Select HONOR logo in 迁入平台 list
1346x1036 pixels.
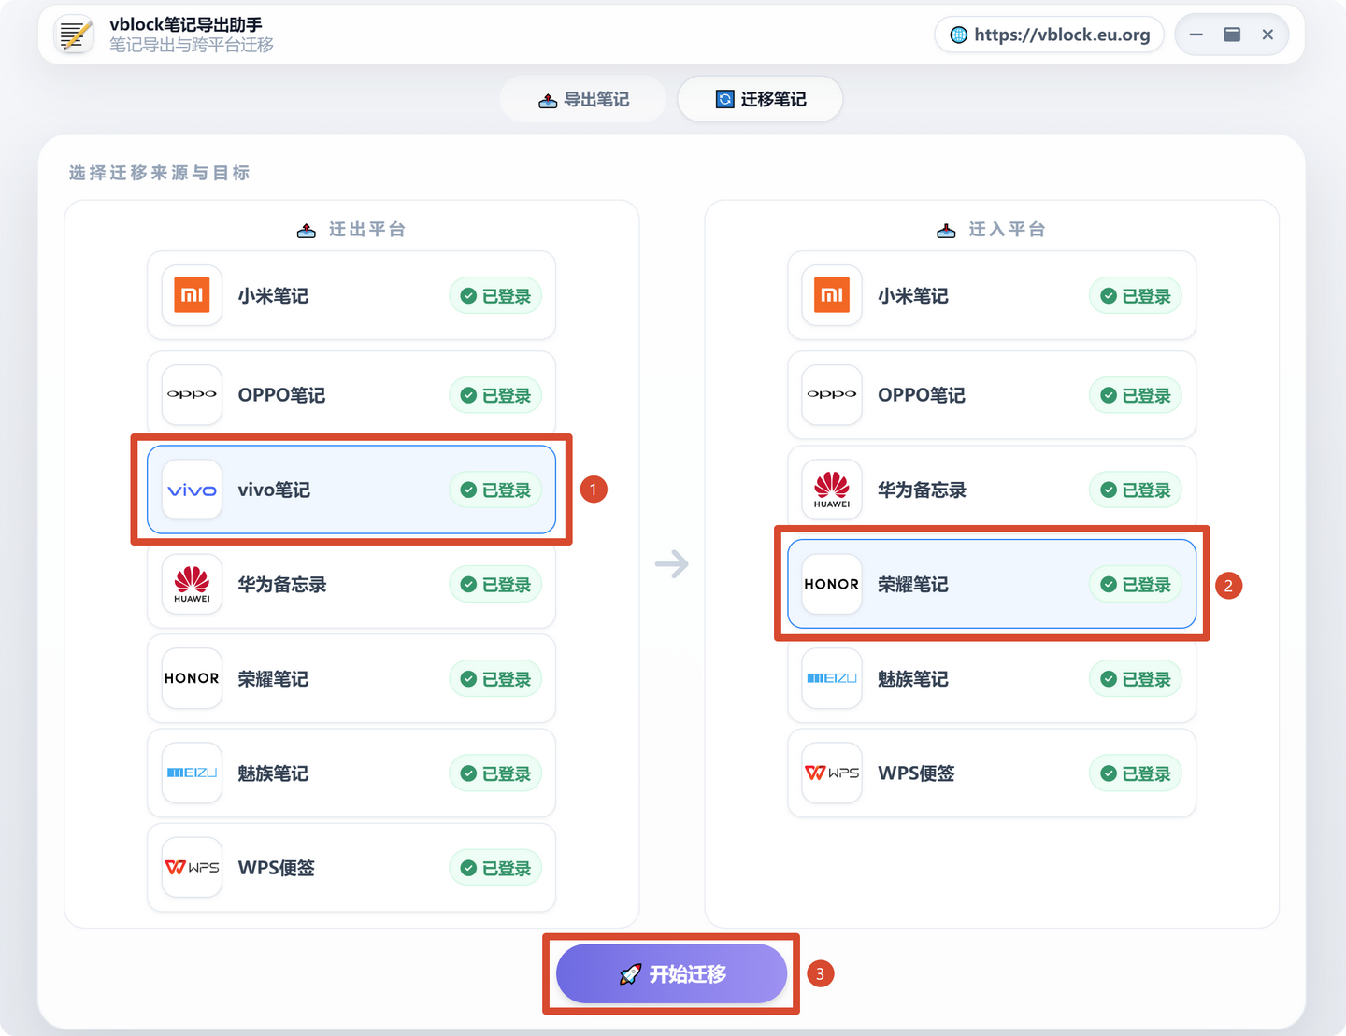click(832, 584)
